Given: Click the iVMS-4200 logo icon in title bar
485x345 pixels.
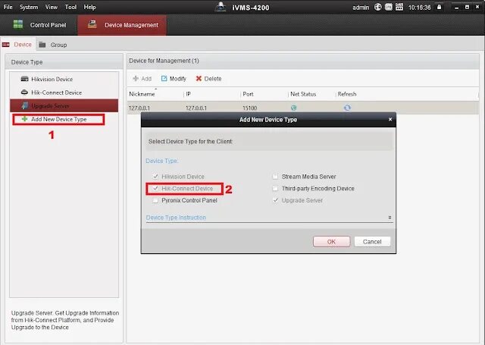Looking at the screenshot, I should 221,7.
